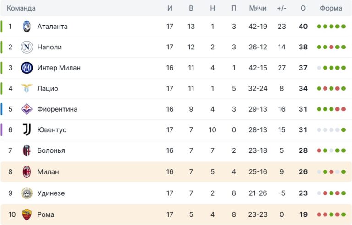Click the Fiorentina club emblem
352x225 pixels.
tap(27, 109)
